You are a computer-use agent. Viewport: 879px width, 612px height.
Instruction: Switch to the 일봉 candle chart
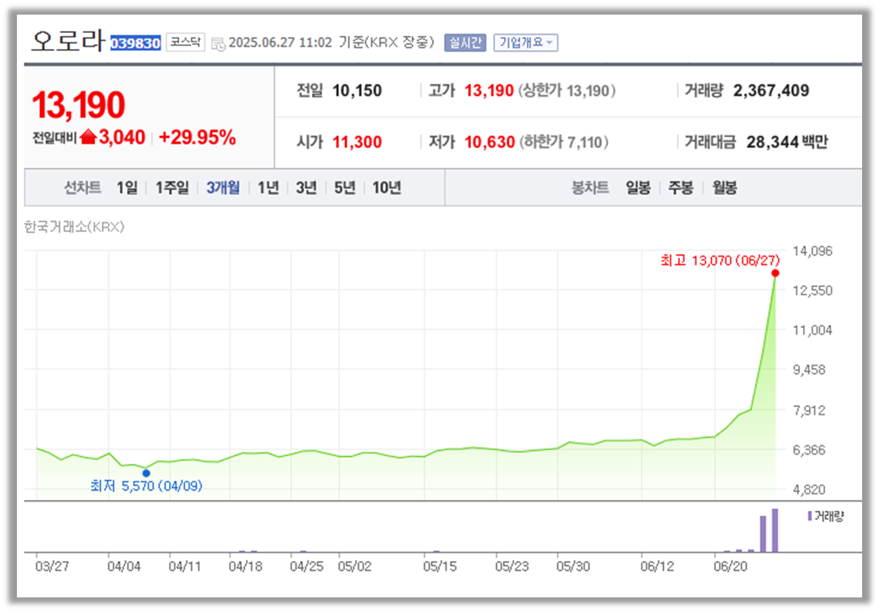click(638, 188)
